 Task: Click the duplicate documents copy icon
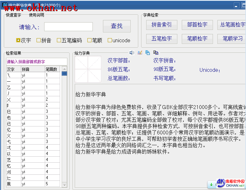coord(156,52)
